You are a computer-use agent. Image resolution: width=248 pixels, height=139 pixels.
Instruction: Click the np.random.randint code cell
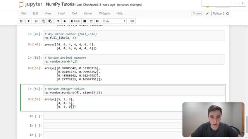point(134,91)
